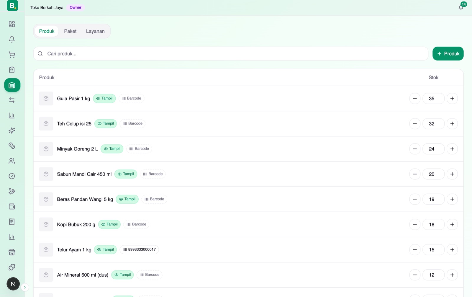Open the active inventory icon in sidebar
The image size is (472, 297).
click(12, 85)
